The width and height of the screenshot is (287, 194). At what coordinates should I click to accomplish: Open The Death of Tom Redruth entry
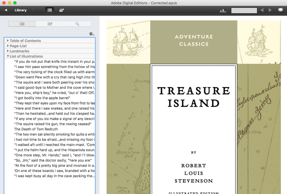(36, 129)
